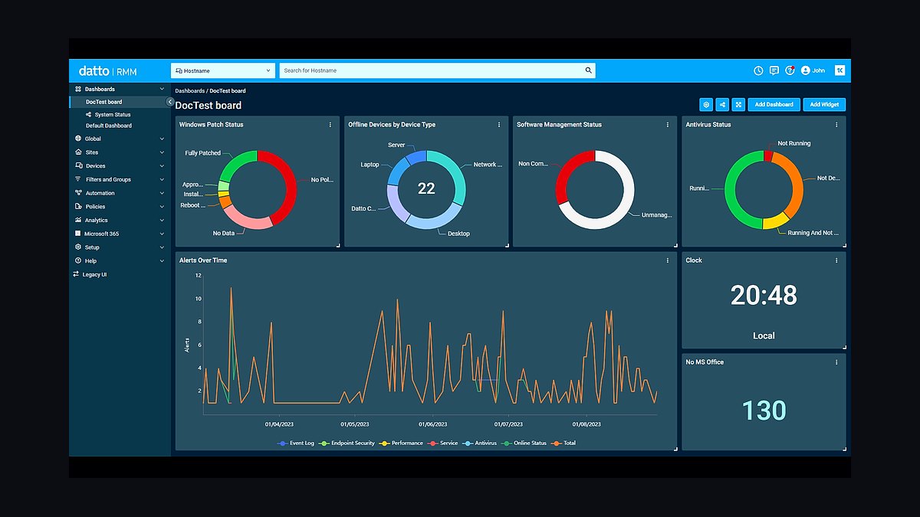Open Offline Devices by Device Type kebab menu
The image size is (920, 517).
pyautogui.click(x=499, y=125)
